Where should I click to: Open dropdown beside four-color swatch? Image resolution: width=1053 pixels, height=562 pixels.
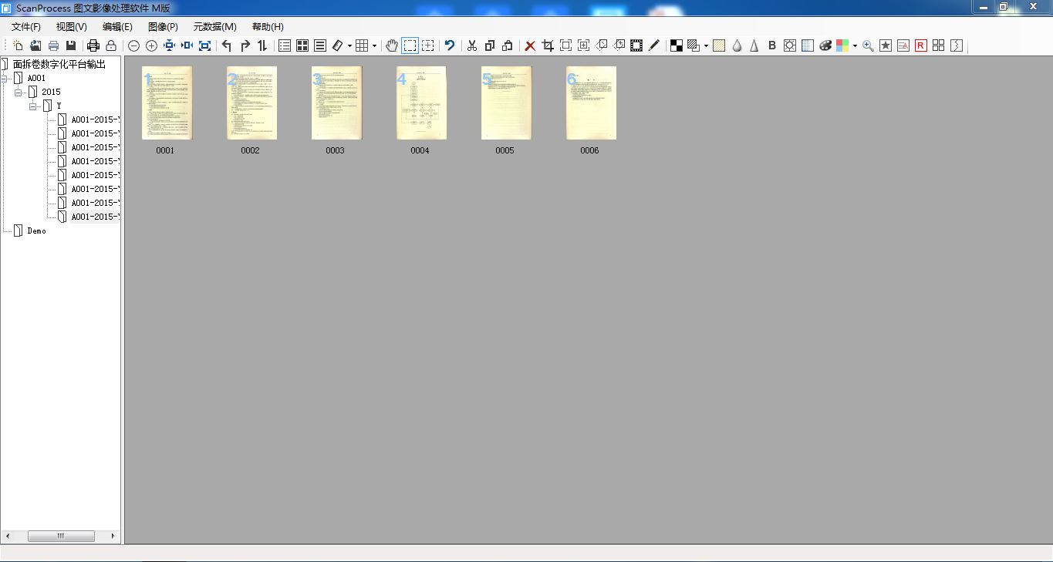pos(855,46)
